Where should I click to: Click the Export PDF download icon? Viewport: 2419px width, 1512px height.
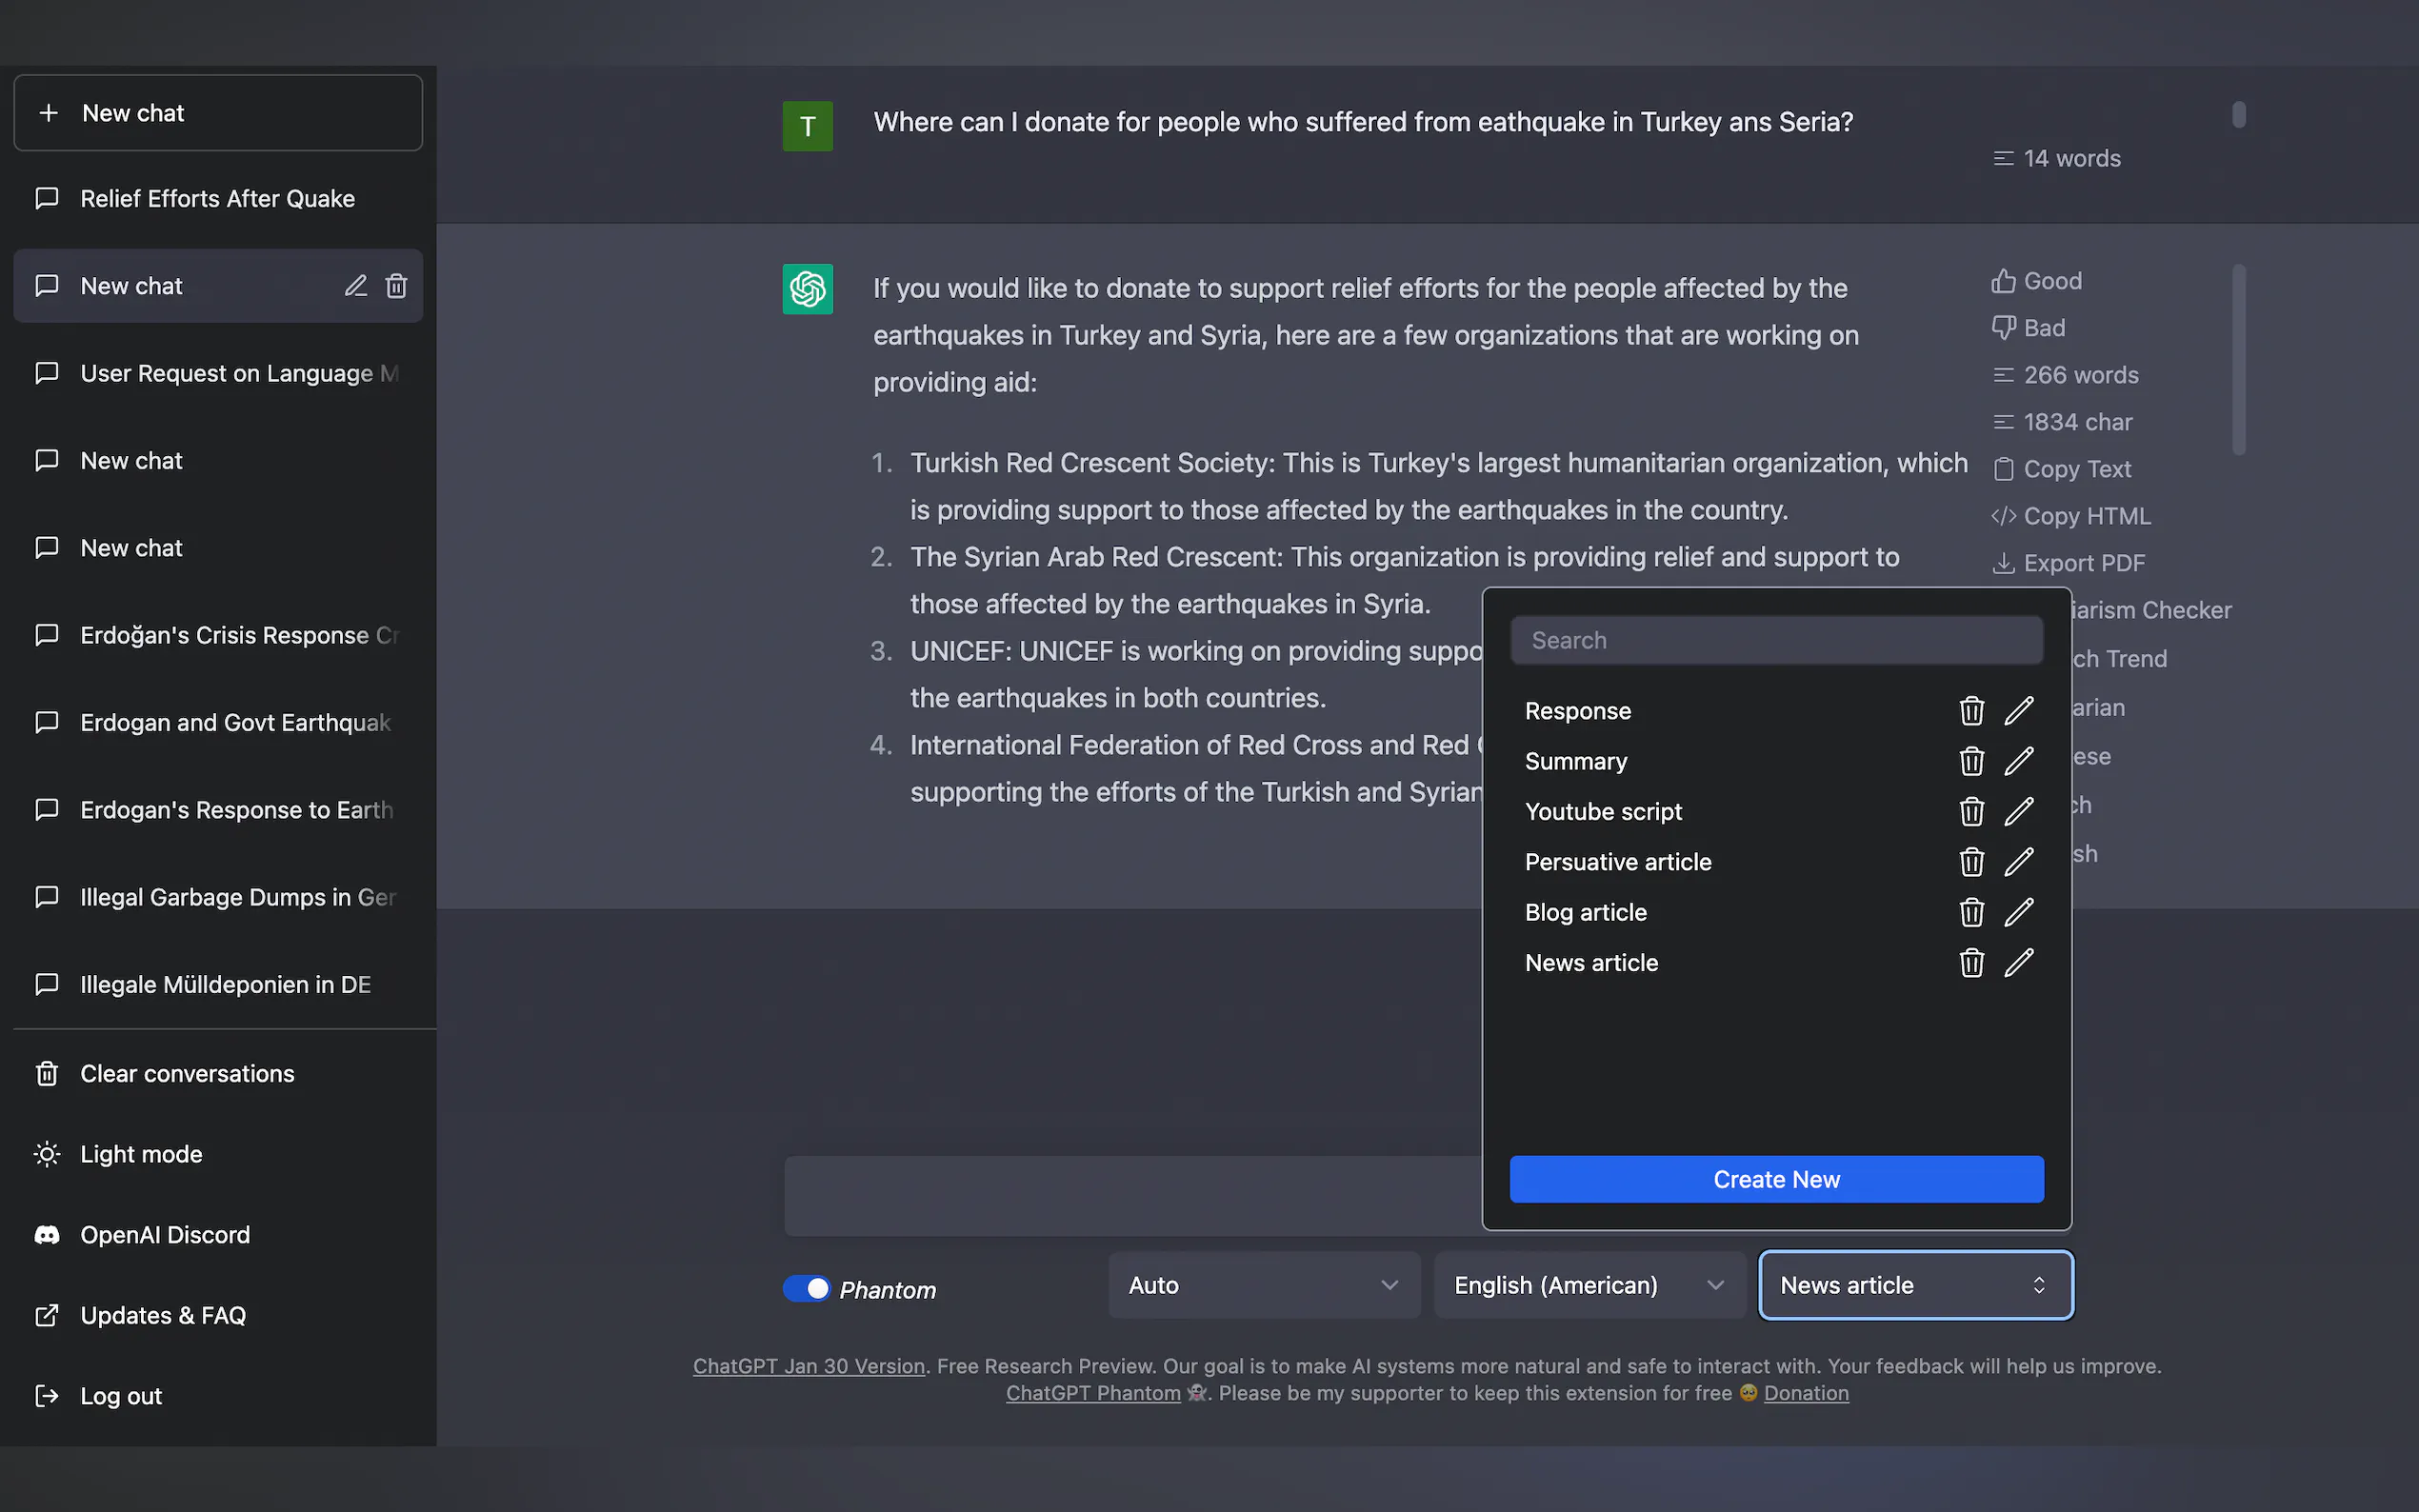pos(2002,563)
